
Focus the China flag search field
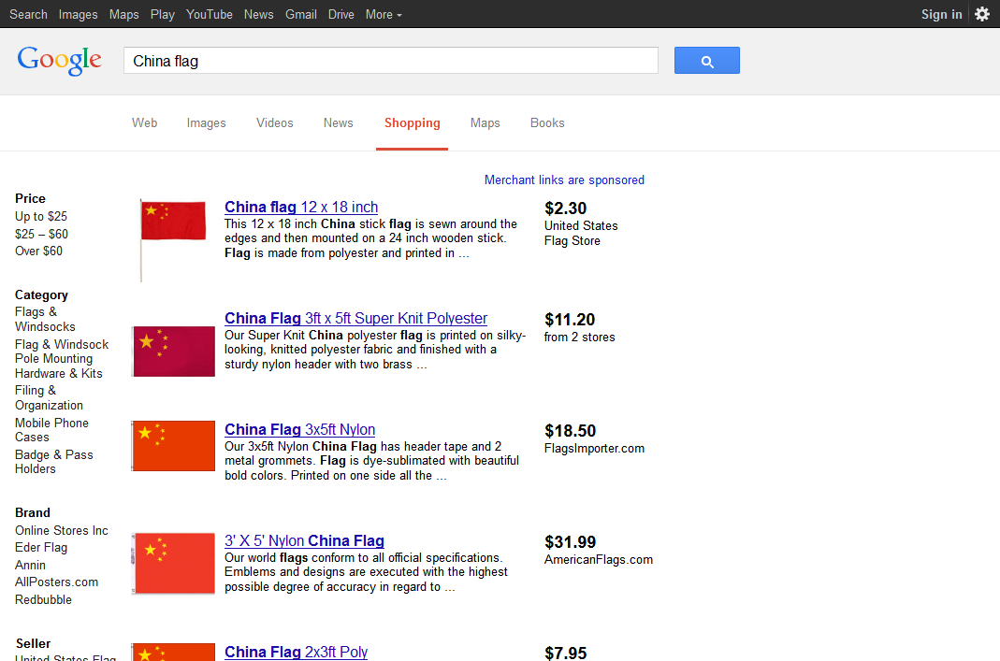391,61
